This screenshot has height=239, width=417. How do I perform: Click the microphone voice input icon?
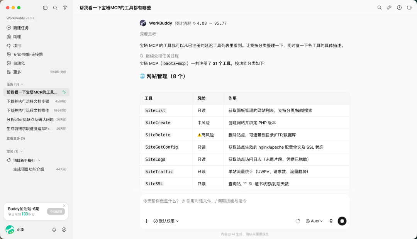click(x=331, y=221)
